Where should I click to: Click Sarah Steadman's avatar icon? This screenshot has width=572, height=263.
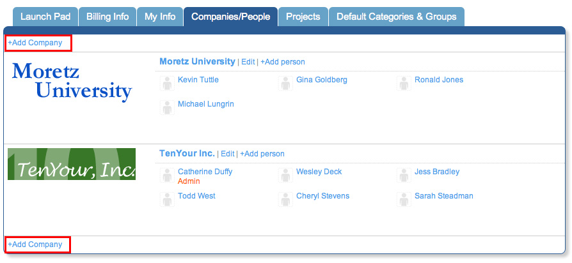point(404,199)
